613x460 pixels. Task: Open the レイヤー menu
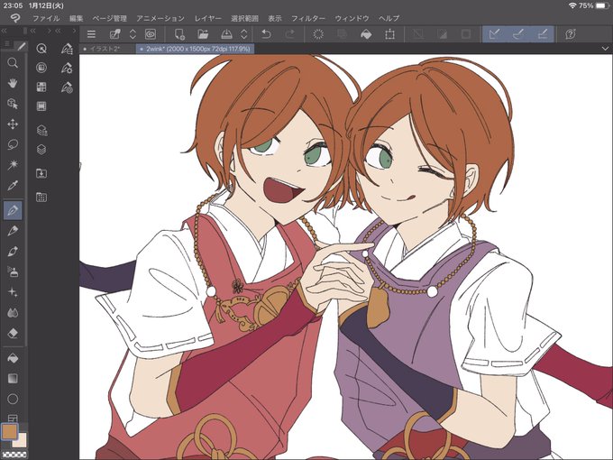point(208,18)
